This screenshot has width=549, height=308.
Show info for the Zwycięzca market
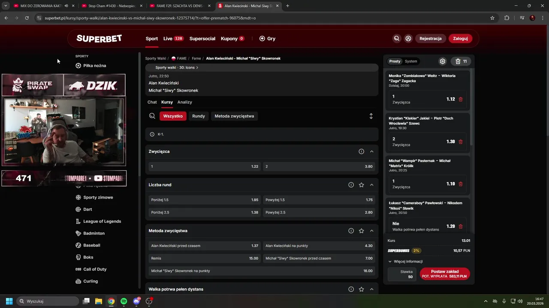pyautogui.click(x=361, y=151)
